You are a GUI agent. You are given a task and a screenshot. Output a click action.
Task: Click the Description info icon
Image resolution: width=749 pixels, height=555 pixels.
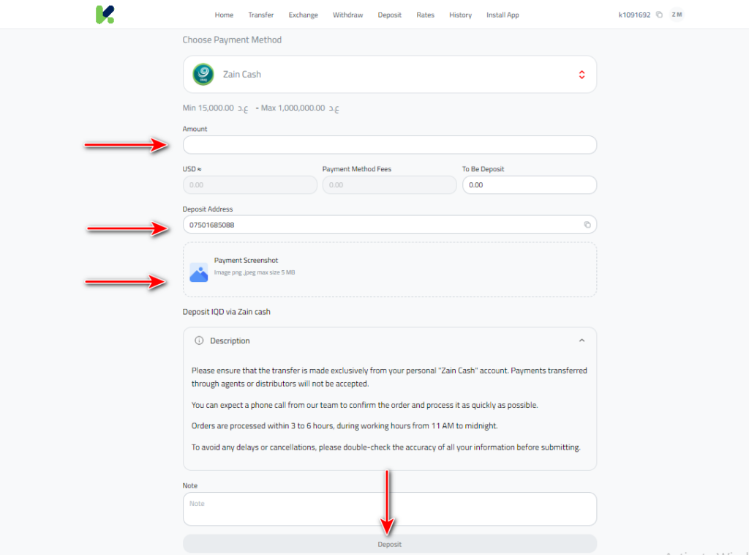point(199,341)
